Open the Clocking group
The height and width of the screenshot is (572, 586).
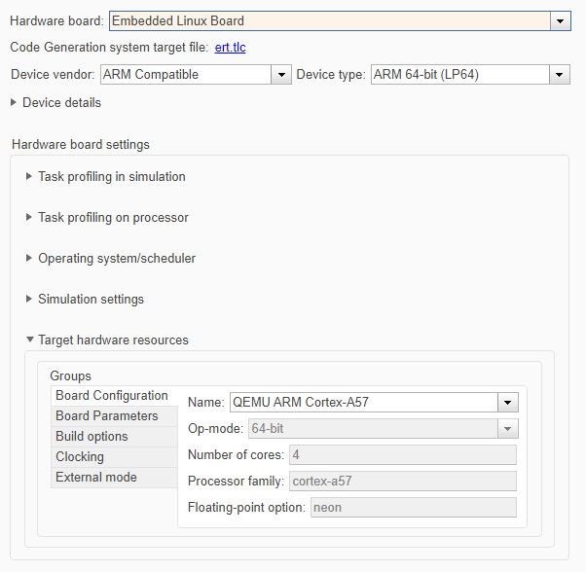(x=80, y=457)
